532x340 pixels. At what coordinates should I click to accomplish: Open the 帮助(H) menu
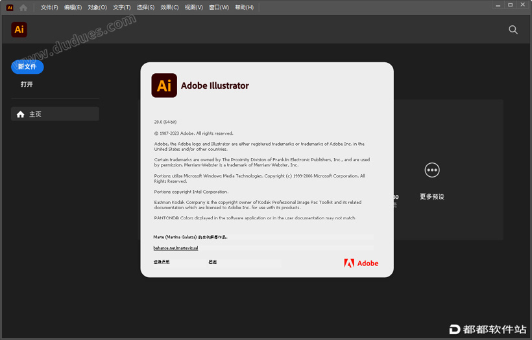245,8
